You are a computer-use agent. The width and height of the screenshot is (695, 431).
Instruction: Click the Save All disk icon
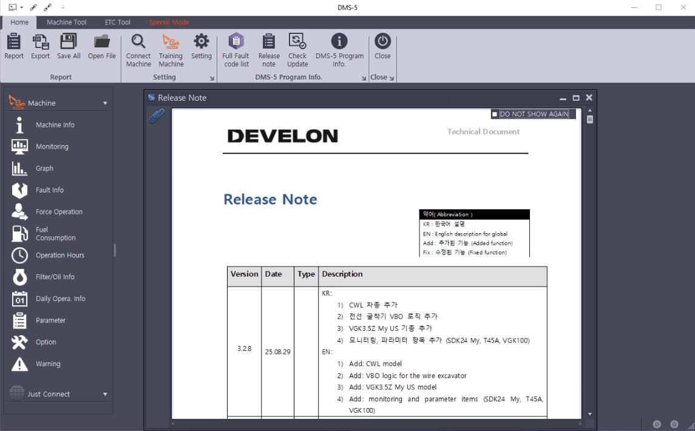tap(69, 42)
